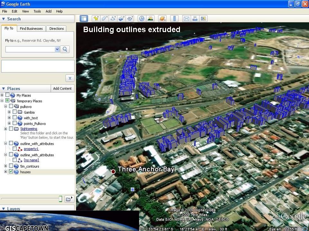
Task: Add a path from the toolbar
Action: point(113,19)
